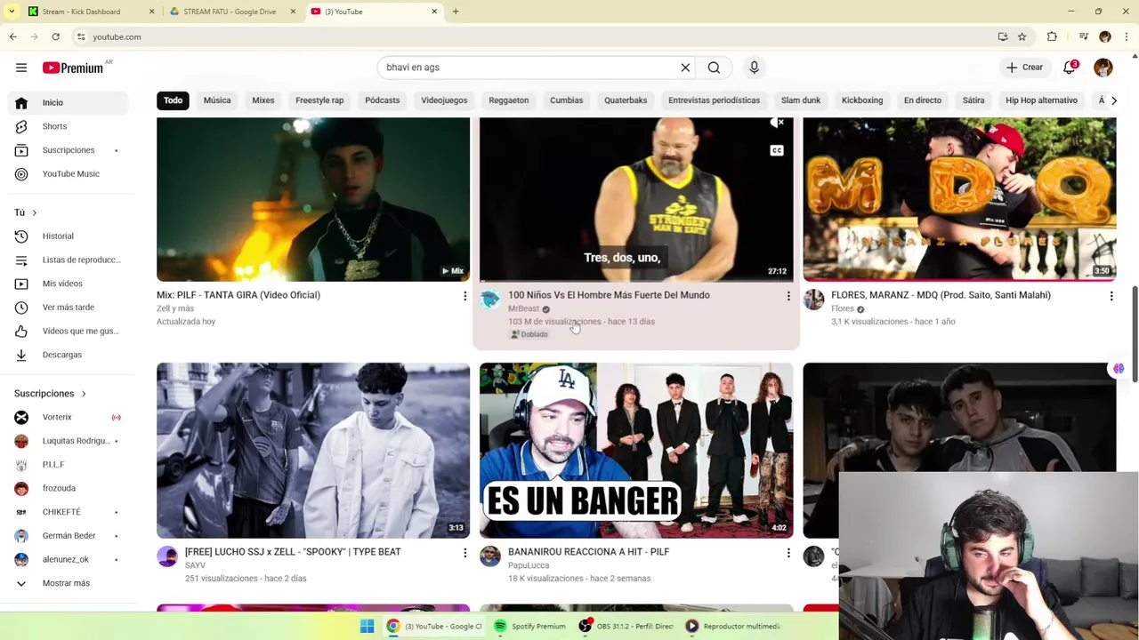The image size is (1139, 640).
Task: Click the magnifier search button
Action: (714, 68)
